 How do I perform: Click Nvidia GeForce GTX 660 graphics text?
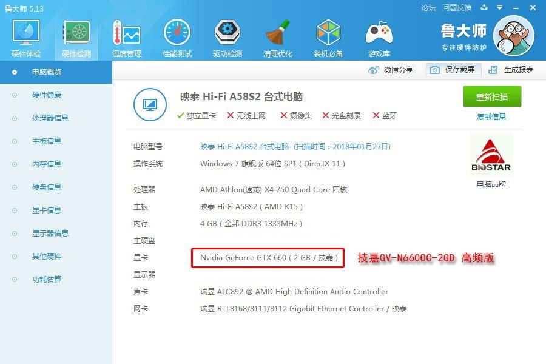coord(269,258)
